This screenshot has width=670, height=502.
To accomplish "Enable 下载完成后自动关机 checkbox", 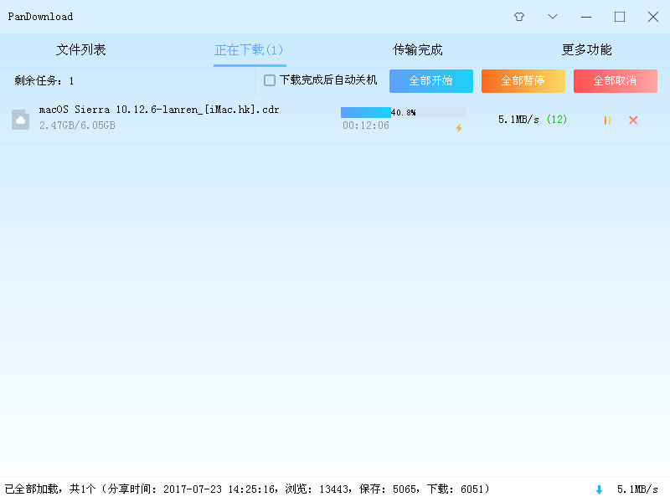I will [x=270, y=80].
